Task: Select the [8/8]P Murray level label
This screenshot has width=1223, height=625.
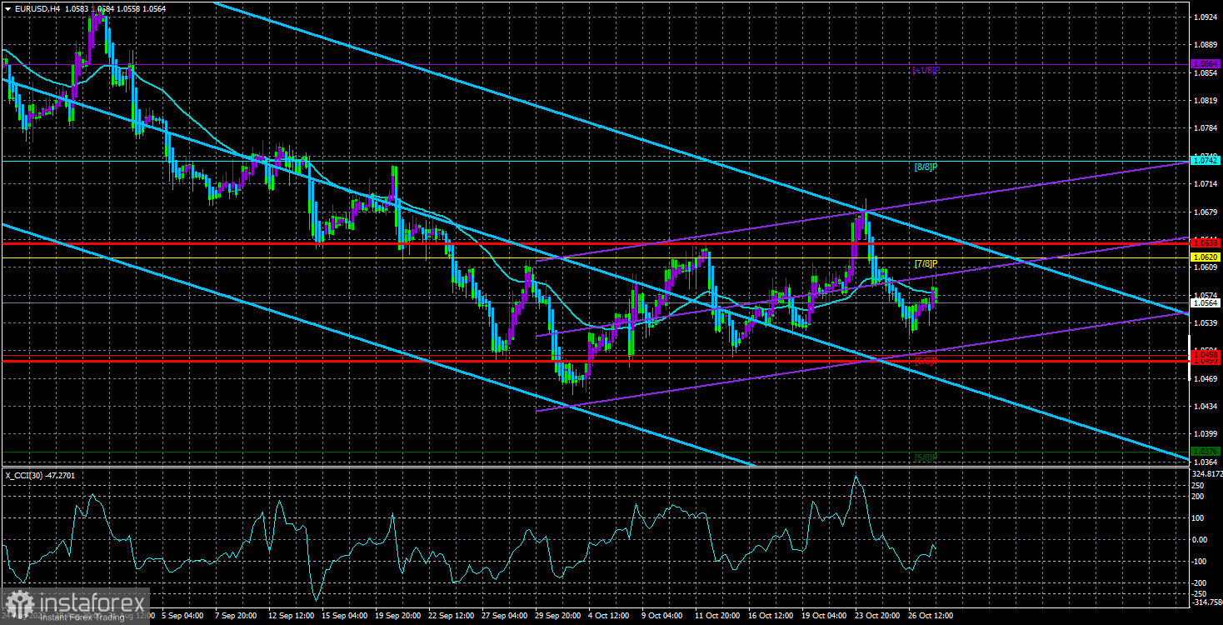Action: coord(926,167)
